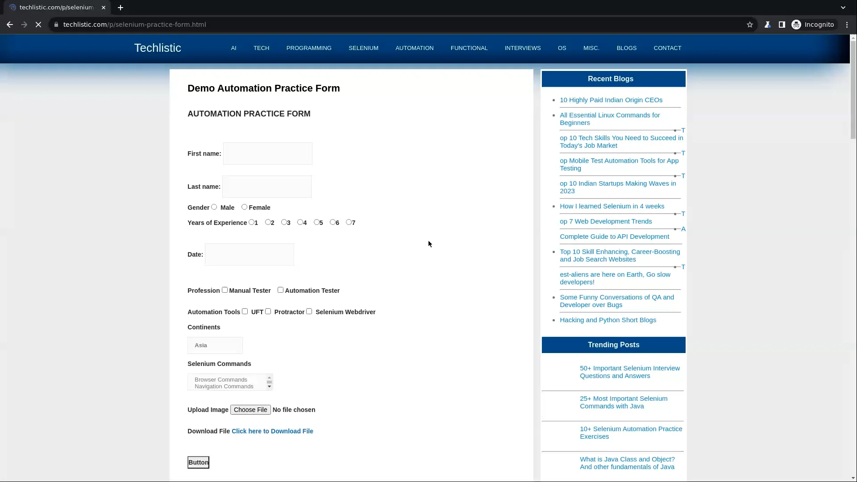Go to the CONTACT nav item
857x482 pixels.
point(667,48)
